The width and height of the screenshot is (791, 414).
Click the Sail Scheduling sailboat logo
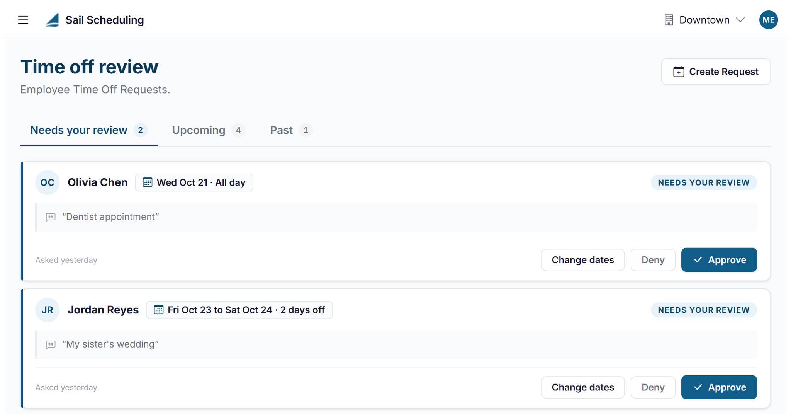(x=53, y=20)
